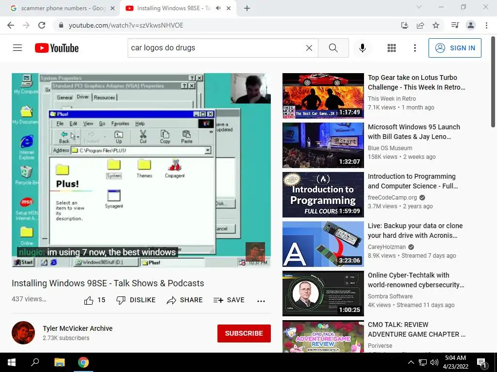Screen dimensions: 497x372
Task: Go back to previous page
Action: point(11,25)
